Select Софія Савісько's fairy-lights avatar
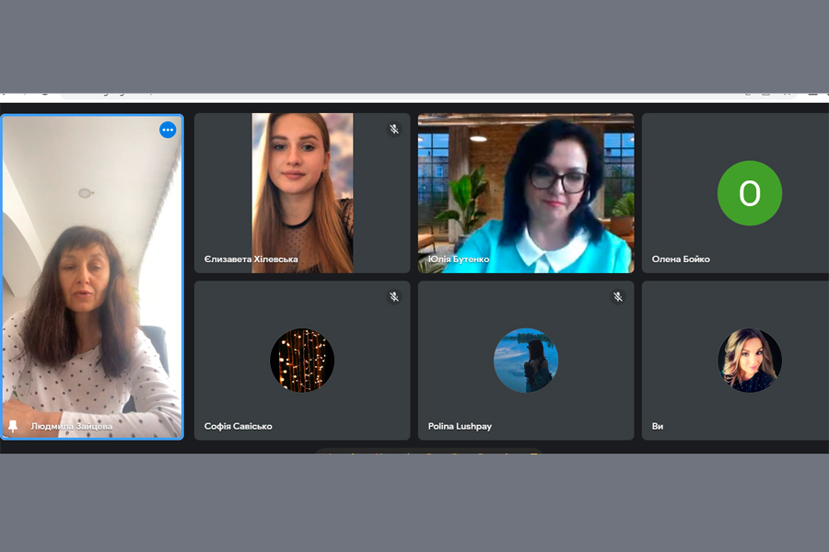 (x=302, y=361)
